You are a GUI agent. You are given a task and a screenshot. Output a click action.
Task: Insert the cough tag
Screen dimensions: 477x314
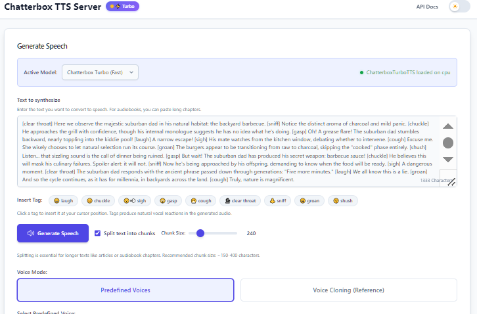coord(201,201)
